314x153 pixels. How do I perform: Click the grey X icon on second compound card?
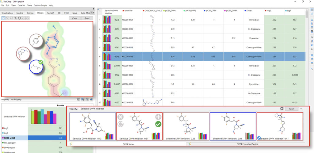[x=121, y=117]
